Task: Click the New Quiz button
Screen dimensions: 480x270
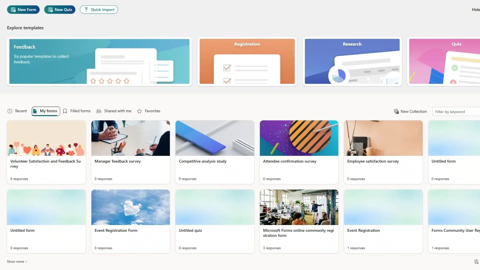Action: [x=60, y=9]
